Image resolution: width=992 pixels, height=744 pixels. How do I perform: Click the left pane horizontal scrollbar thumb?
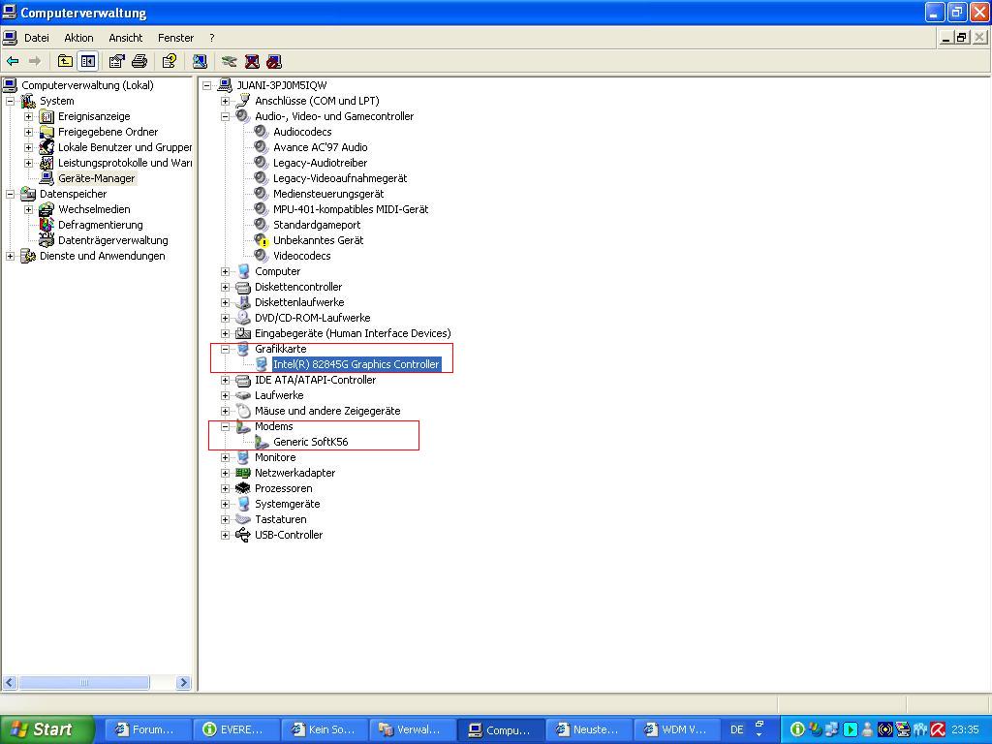pyautogui.click(x=83, y=683)
